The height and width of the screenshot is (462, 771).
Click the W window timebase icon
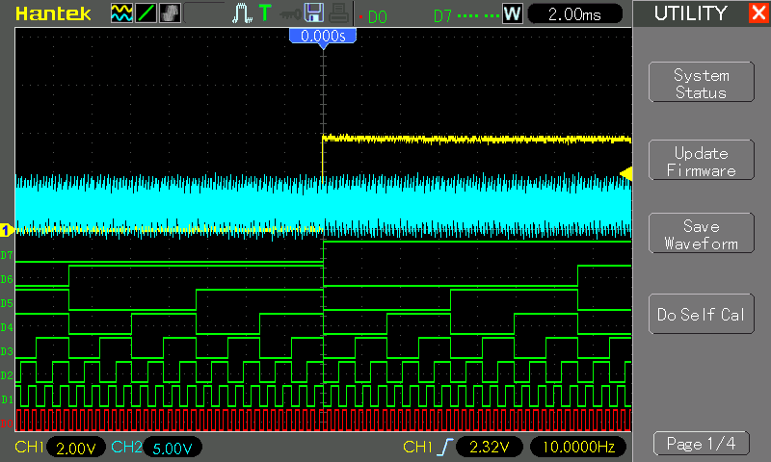pos(512,13)
